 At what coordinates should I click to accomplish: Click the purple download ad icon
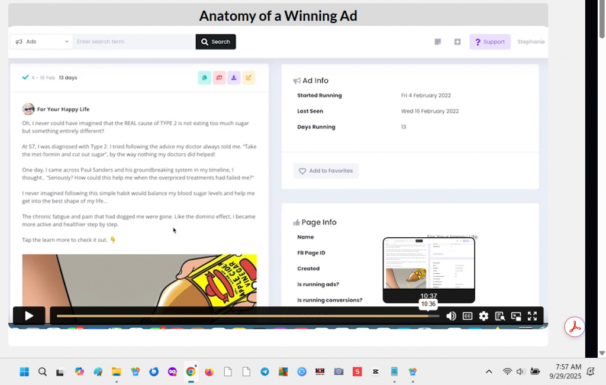click(234, 77)
